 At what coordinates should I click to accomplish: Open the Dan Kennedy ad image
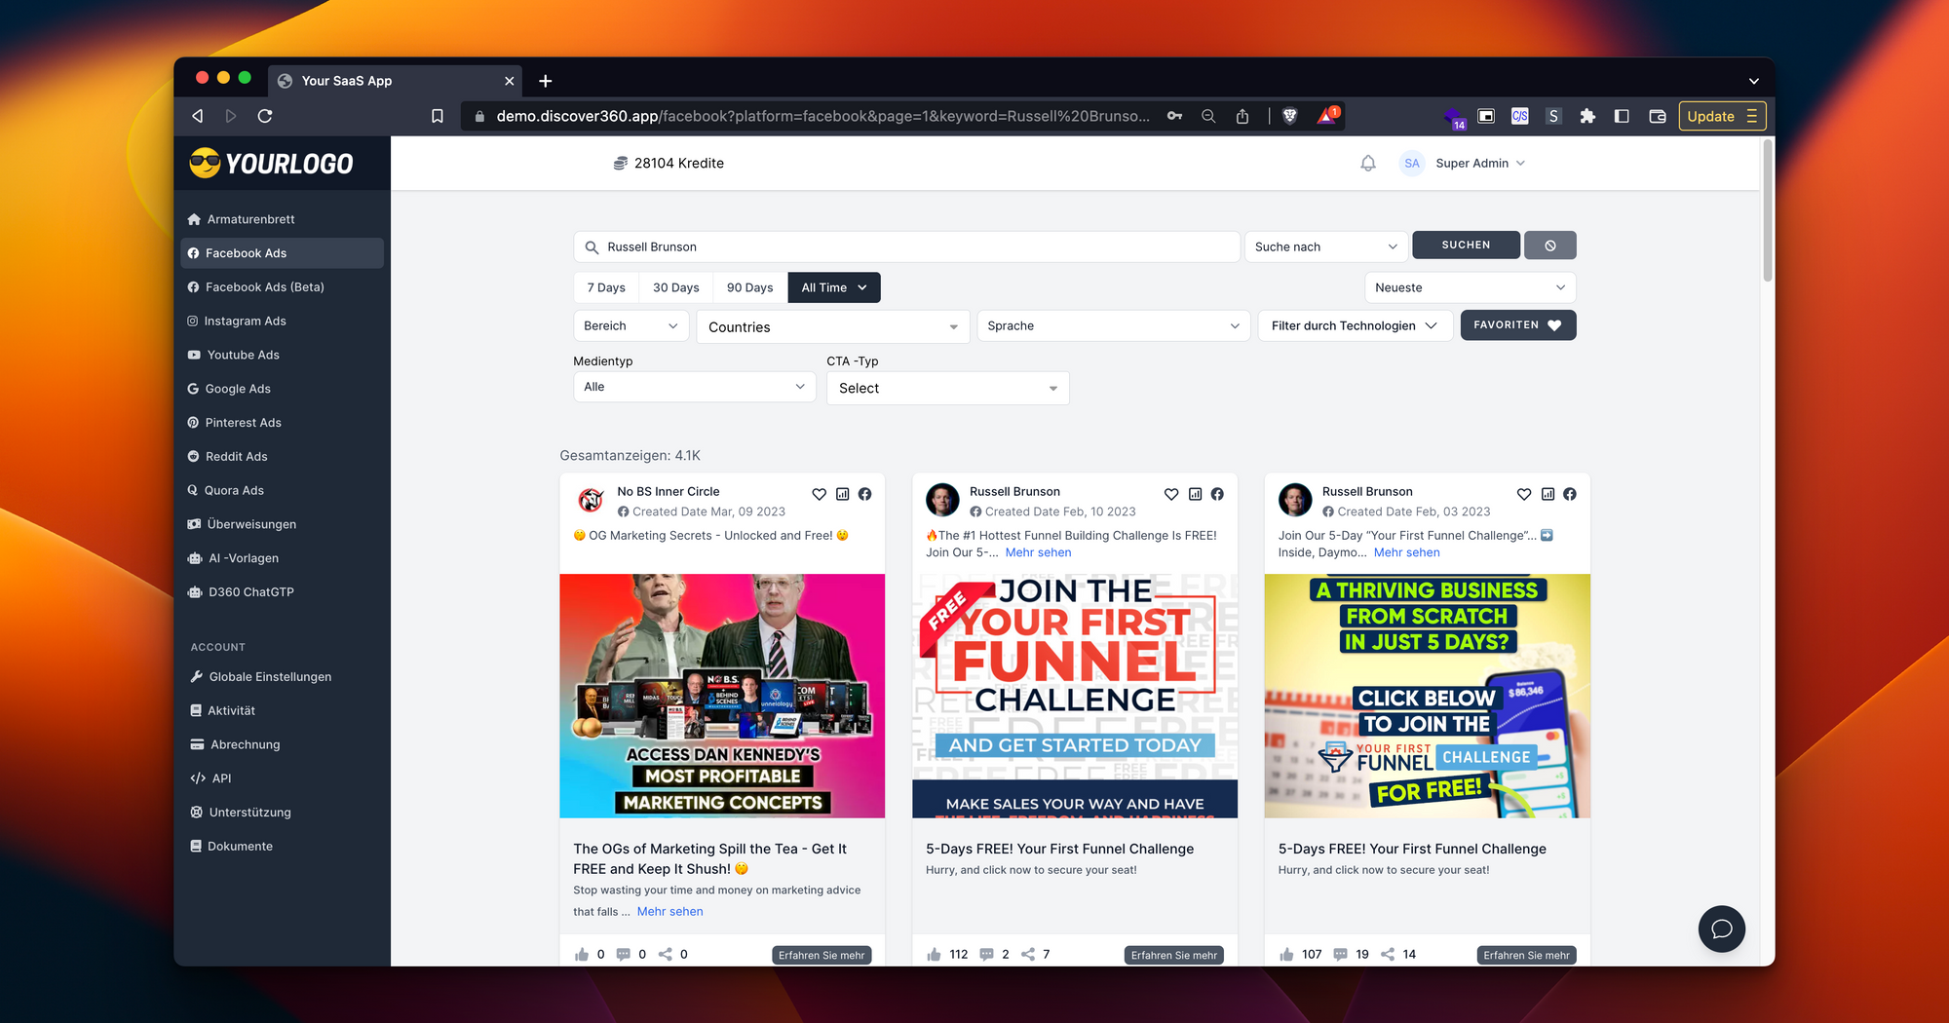(x=722, y=696)
